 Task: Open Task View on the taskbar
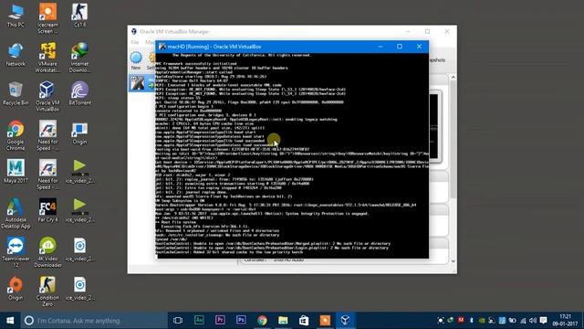point(178,321)
